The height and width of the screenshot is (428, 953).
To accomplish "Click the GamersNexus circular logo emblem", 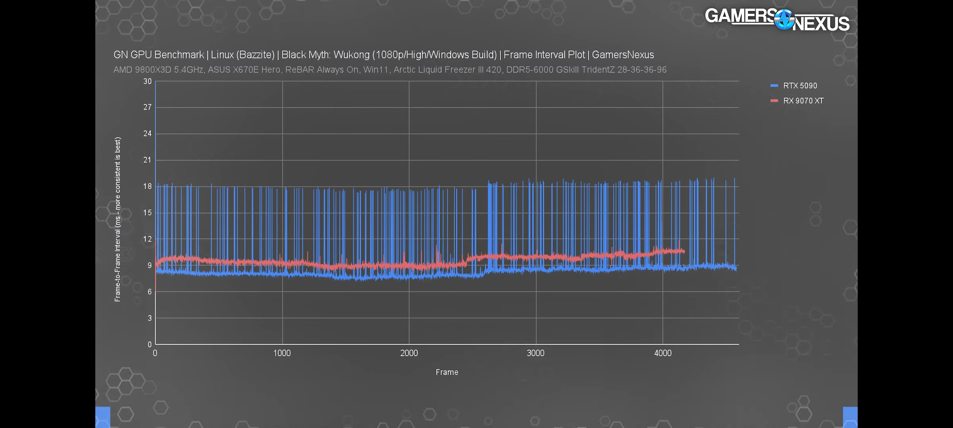I will pos(784,20).
